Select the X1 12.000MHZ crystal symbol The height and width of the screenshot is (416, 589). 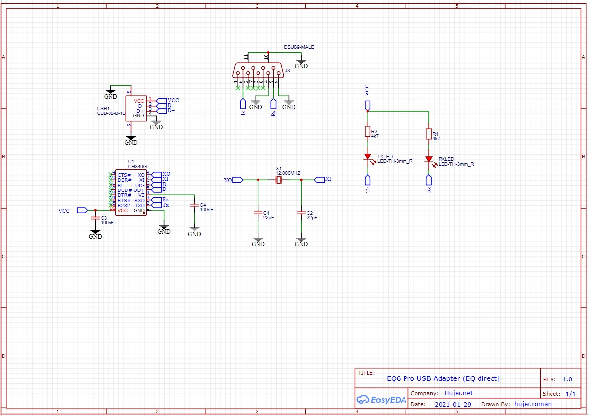pyautogui.click(x=279, y=181)
